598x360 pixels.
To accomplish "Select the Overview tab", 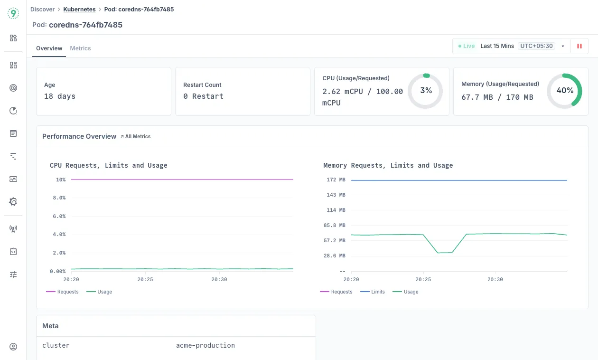I will tap(49, 48).
